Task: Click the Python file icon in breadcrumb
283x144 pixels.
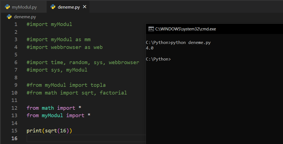Action: coord(9,17)
